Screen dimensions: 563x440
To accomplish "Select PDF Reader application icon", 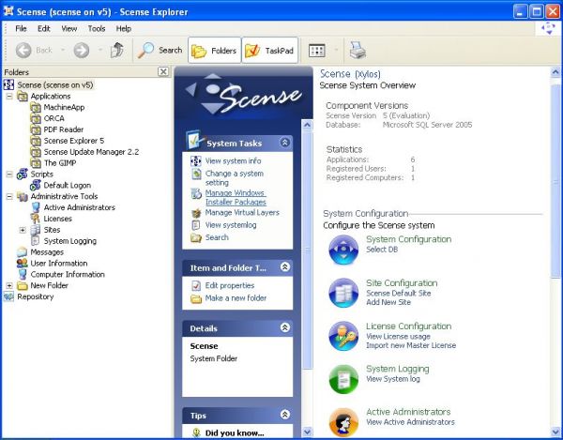I will (x=36, y=129).
